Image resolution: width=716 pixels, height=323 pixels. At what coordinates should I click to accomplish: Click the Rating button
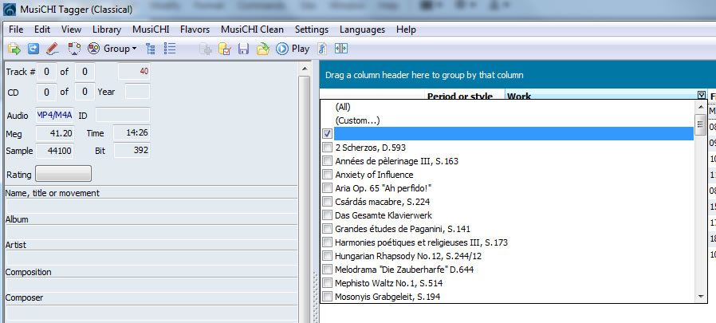[x=64, y=174]
